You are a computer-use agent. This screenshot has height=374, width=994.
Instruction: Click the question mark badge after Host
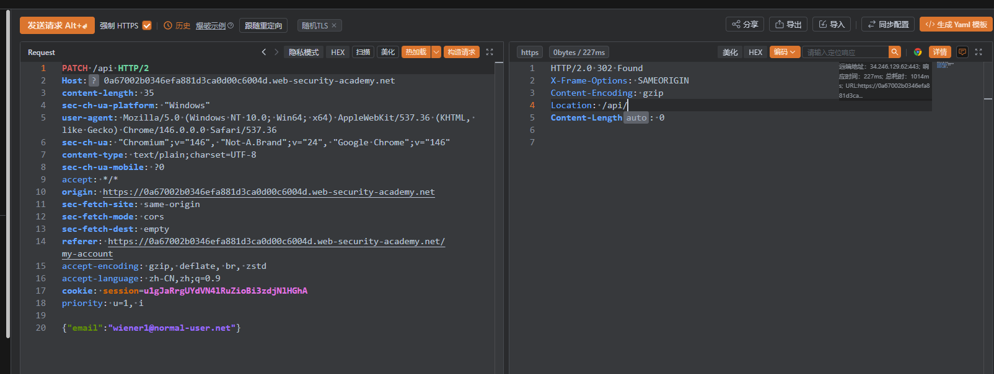(x=94, y=80)
